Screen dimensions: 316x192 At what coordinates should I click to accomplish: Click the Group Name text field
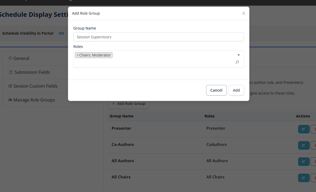158,37
